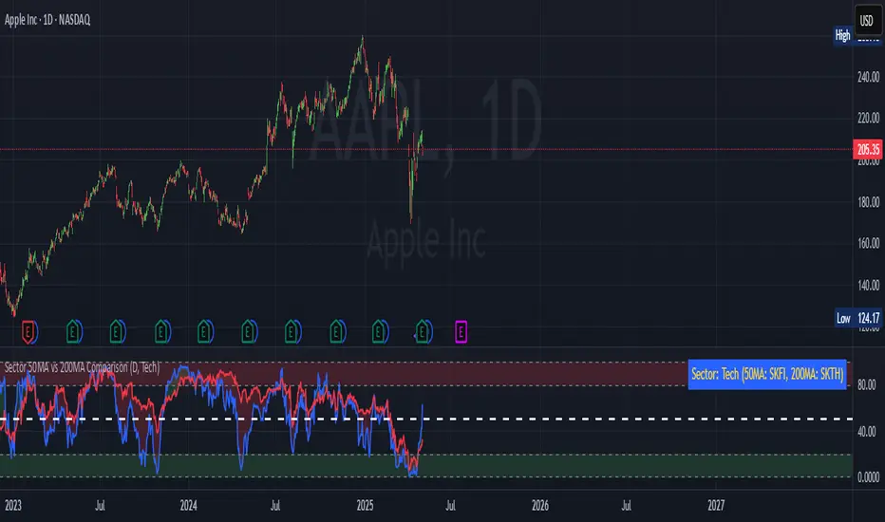
Task: Open the green earnings marker for May 2023
Action: (73, 332)
